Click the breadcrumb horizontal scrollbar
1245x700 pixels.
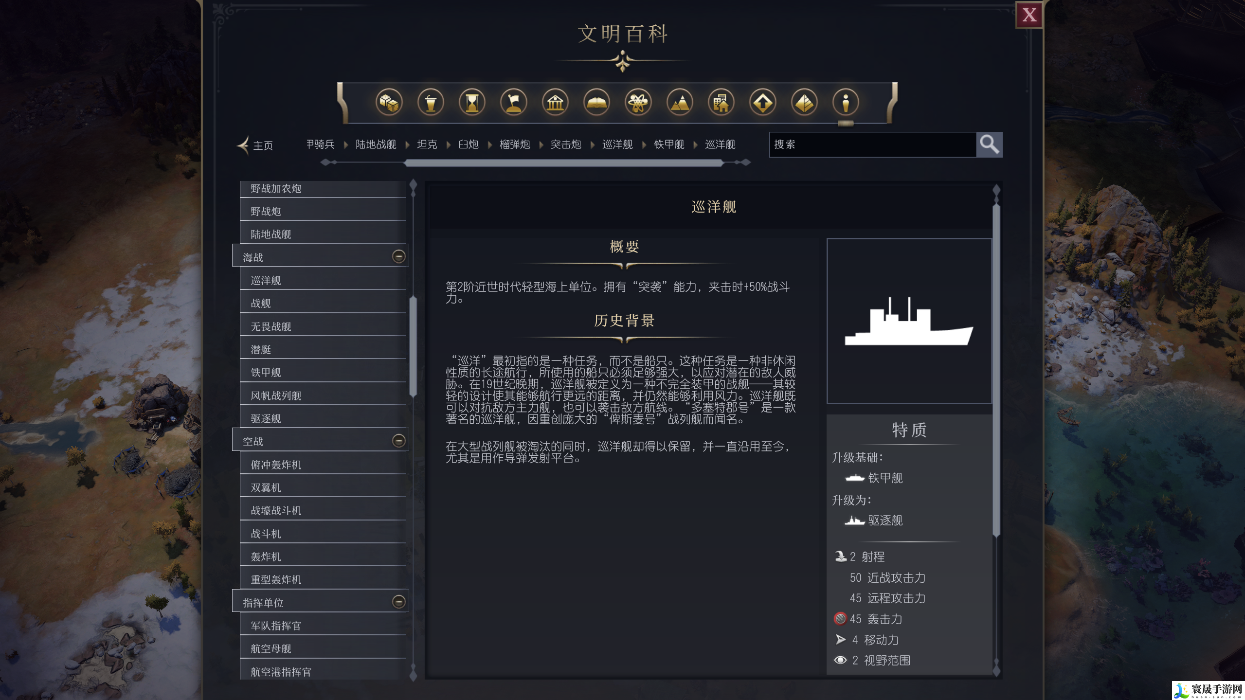(x=563, y=163)
